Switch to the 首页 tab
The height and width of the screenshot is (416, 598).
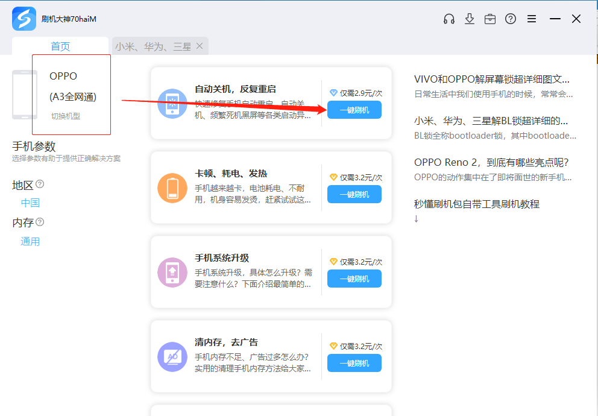pyautogui.click(x=60, y=46)
